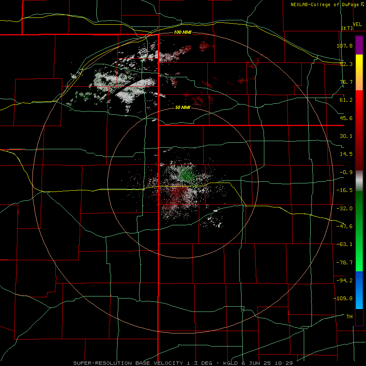Click the TH label on the color scale
The image size is (366, 366).
coord(349,317)
